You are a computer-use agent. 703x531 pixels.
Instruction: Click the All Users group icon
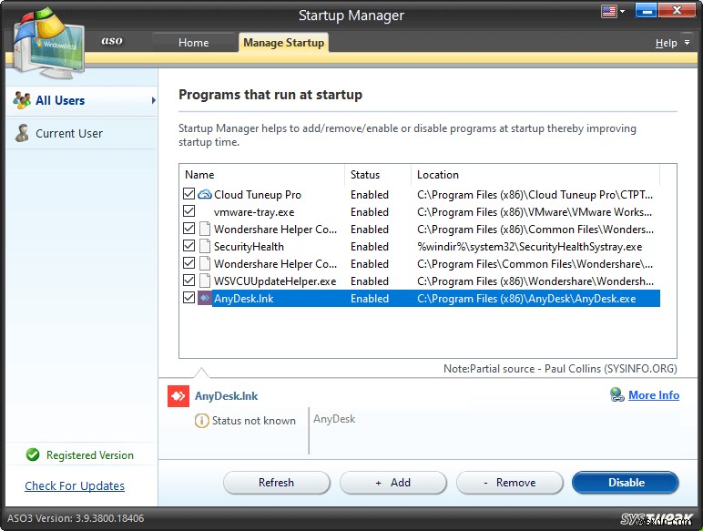tap(22, 100)
